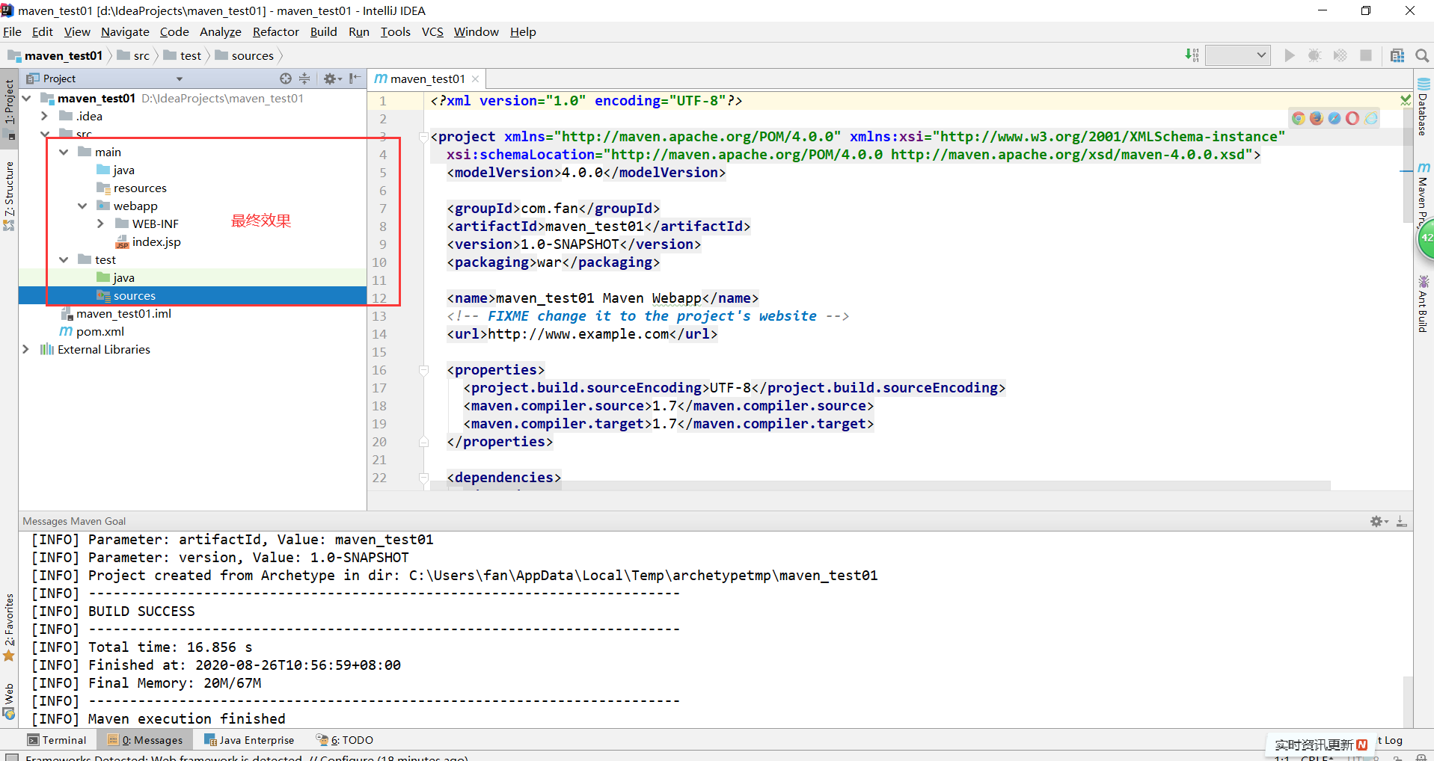Click maven_test01.iml file
The height and width of the screenshot is (761, 1434).
pyautogui.click(x=116, y=313)
